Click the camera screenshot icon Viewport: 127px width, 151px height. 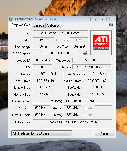click(111, 25)
